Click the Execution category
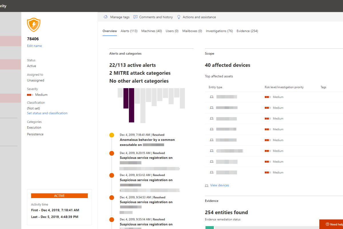 [34, 128]
